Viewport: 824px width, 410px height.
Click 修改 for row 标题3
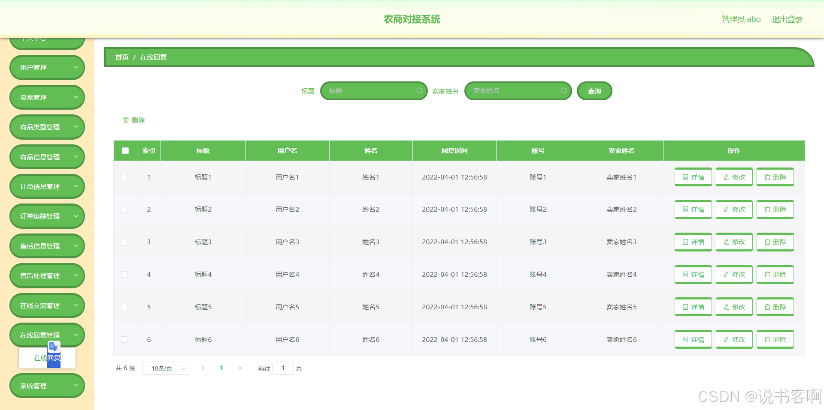coord(734,242)
